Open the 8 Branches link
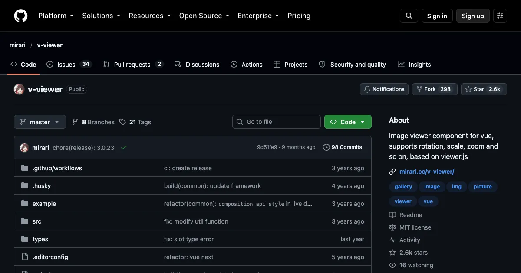 click(x=93, y=122)
